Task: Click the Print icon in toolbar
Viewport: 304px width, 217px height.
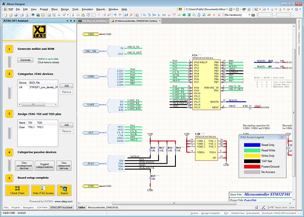Action: pos(22,15)
